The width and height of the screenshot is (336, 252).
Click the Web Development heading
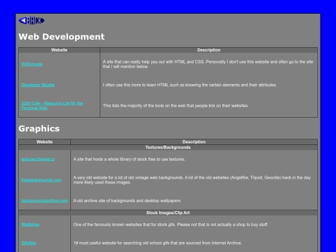pyautogui.click(x=62, y=37)
